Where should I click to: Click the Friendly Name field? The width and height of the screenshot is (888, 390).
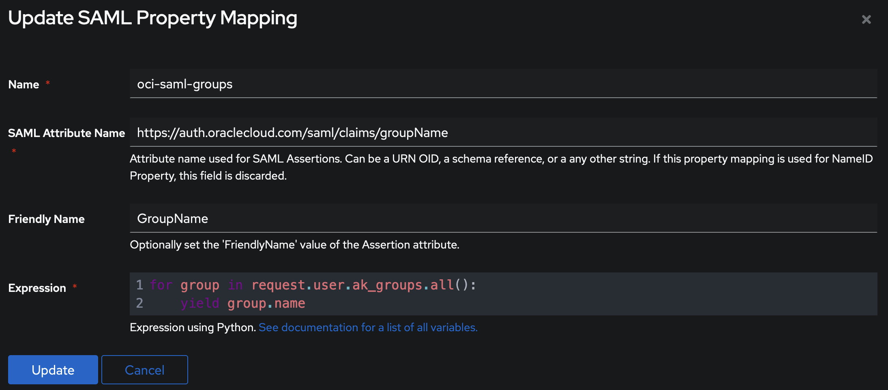[405, 219]
